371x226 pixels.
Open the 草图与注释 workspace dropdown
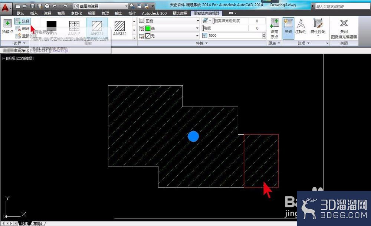pyautogui.click(x=101, y=6)
